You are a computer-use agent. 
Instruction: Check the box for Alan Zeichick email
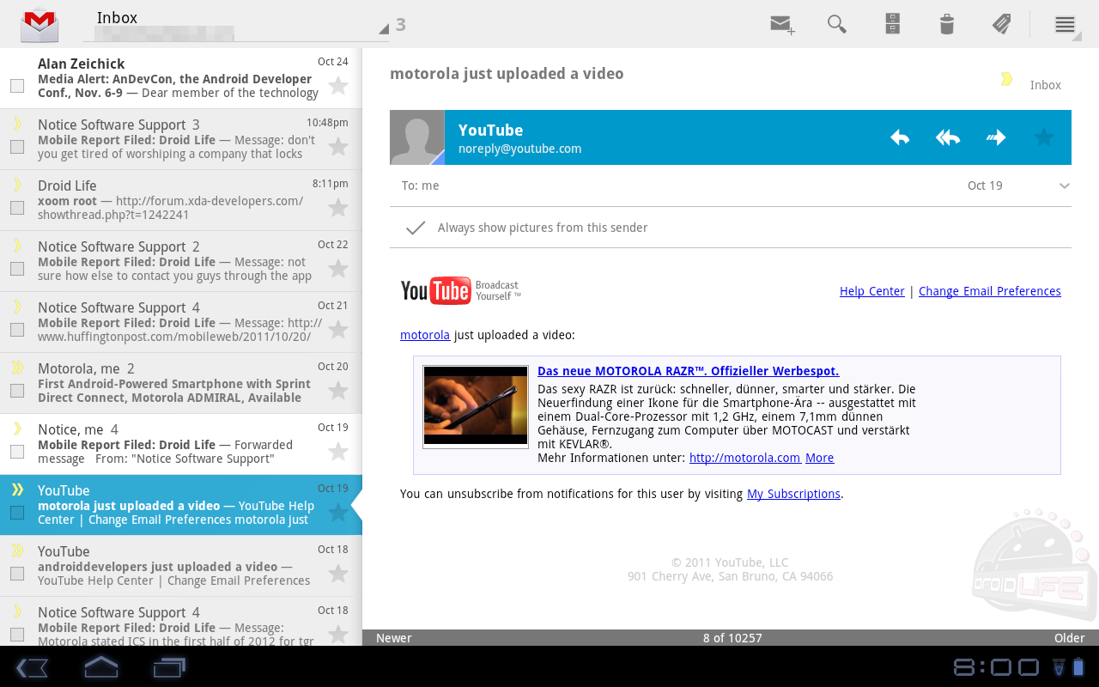point(17,86)
